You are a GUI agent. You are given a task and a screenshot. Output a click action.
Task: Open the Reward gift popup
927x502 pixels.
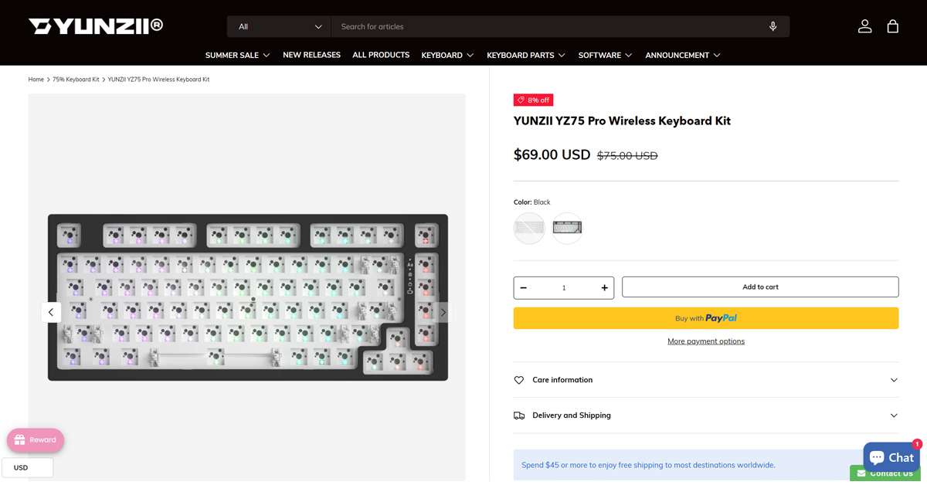click(x=36, y=440)
